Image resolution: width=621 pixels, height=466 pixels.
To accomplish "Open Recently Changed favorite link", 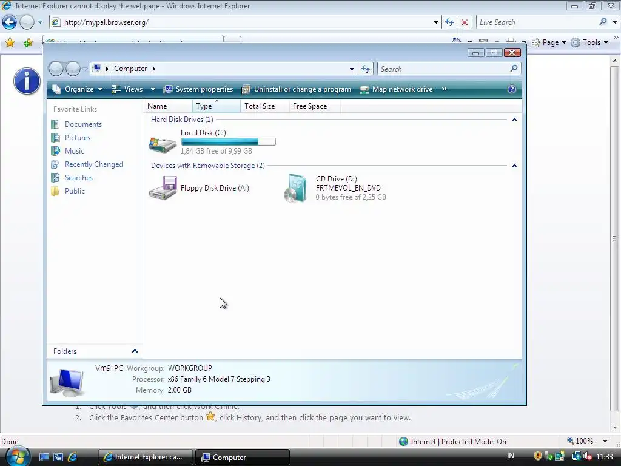I will click(94, 164).
